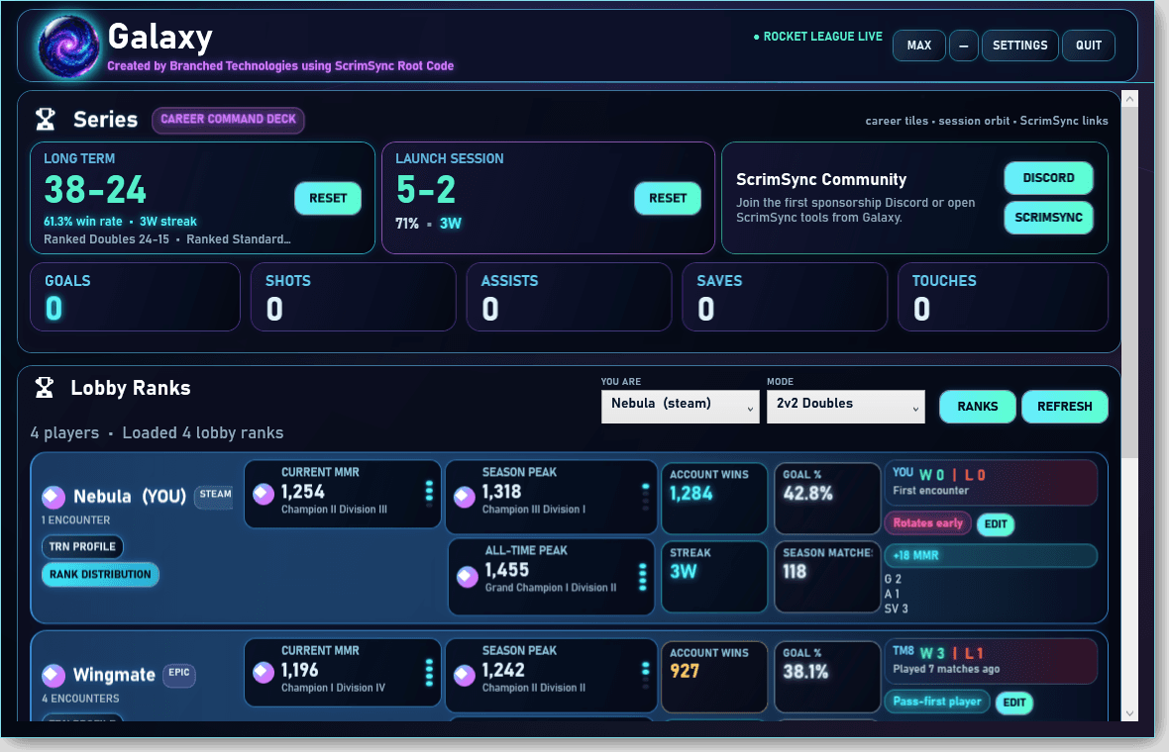Viewport: 1169px width, 752px height.
Task: Open options dots on Wingmate's Current MMR
Action: (429, 672)
